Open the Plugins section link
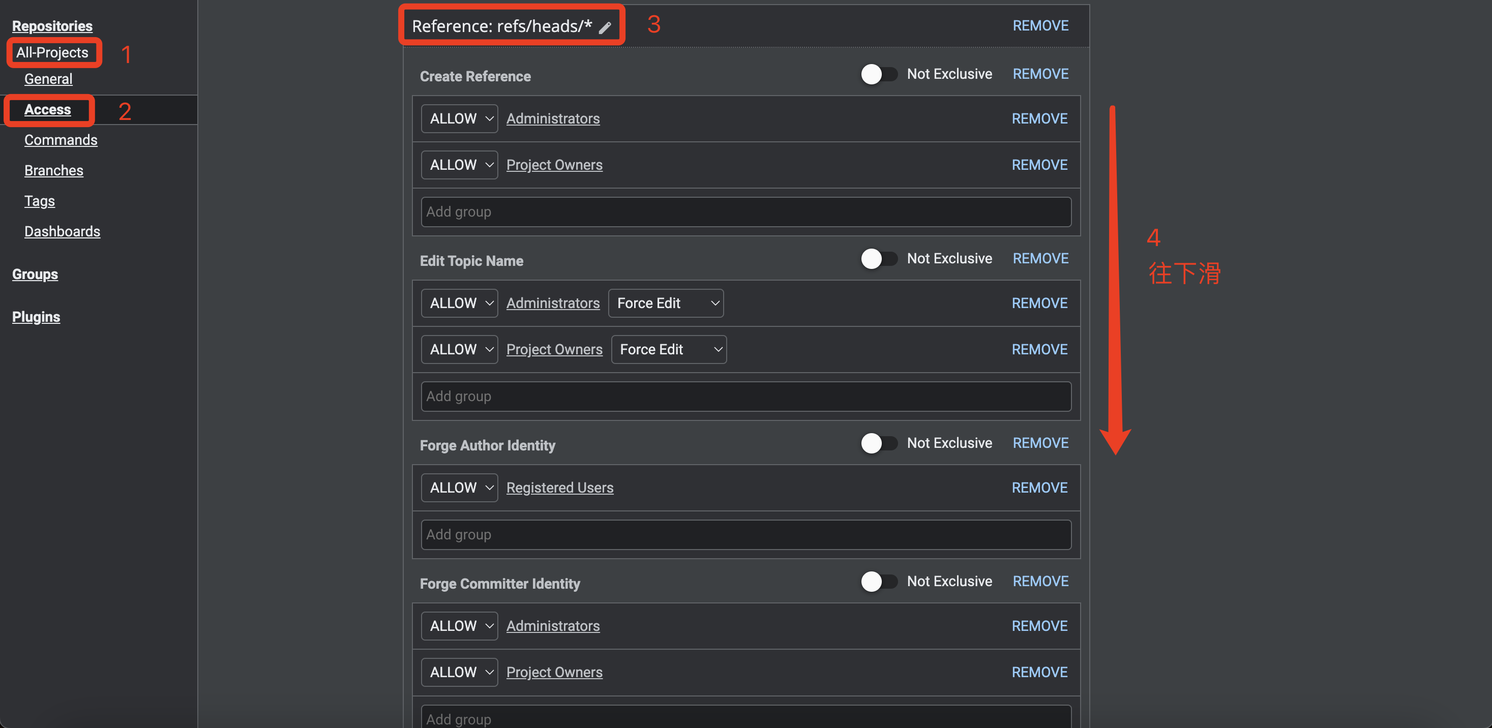 click(36, 317)
